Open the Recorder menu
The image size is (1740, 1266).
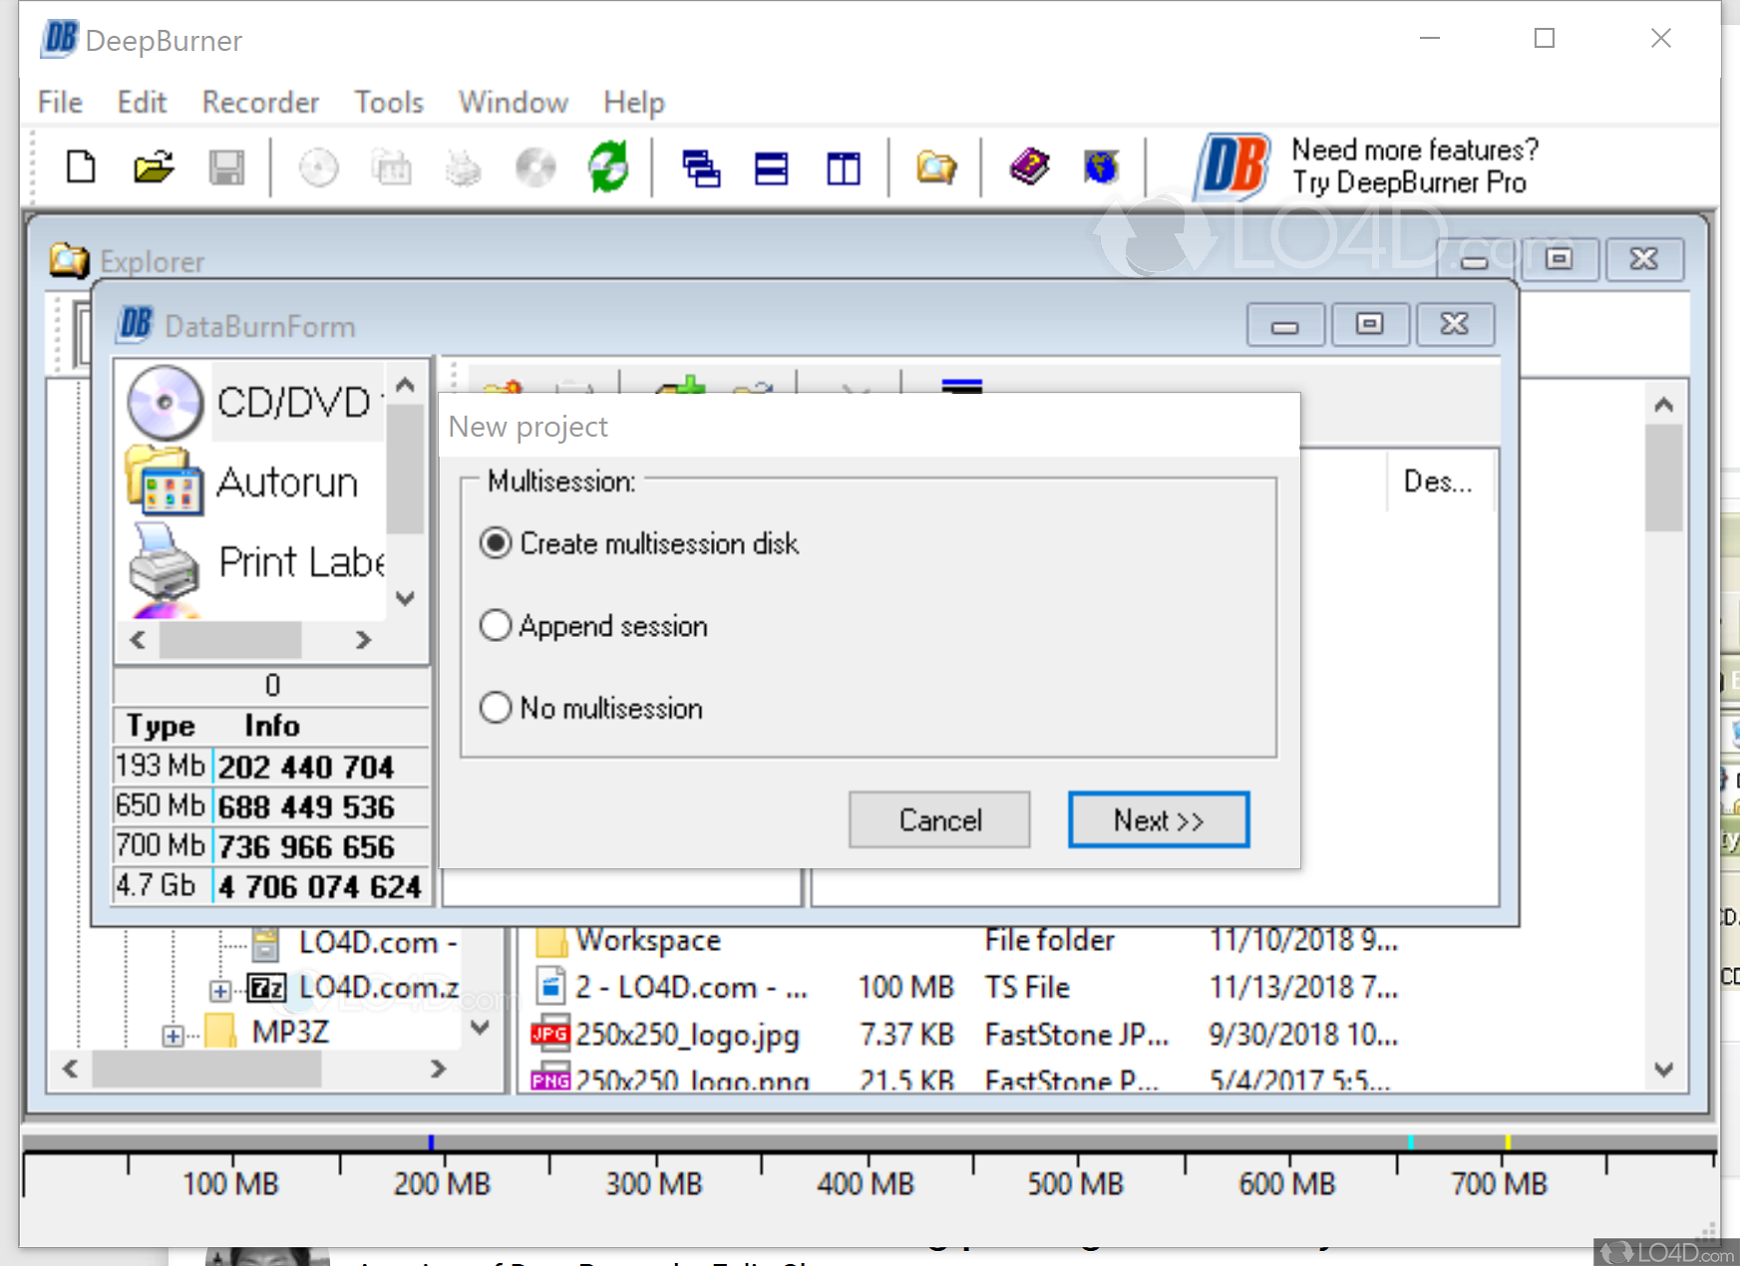point(259,102)
